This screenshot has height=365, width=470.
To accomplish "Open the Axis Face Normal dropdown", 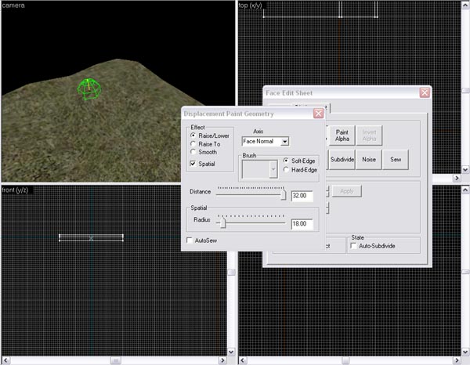I will tap(284, 141).
